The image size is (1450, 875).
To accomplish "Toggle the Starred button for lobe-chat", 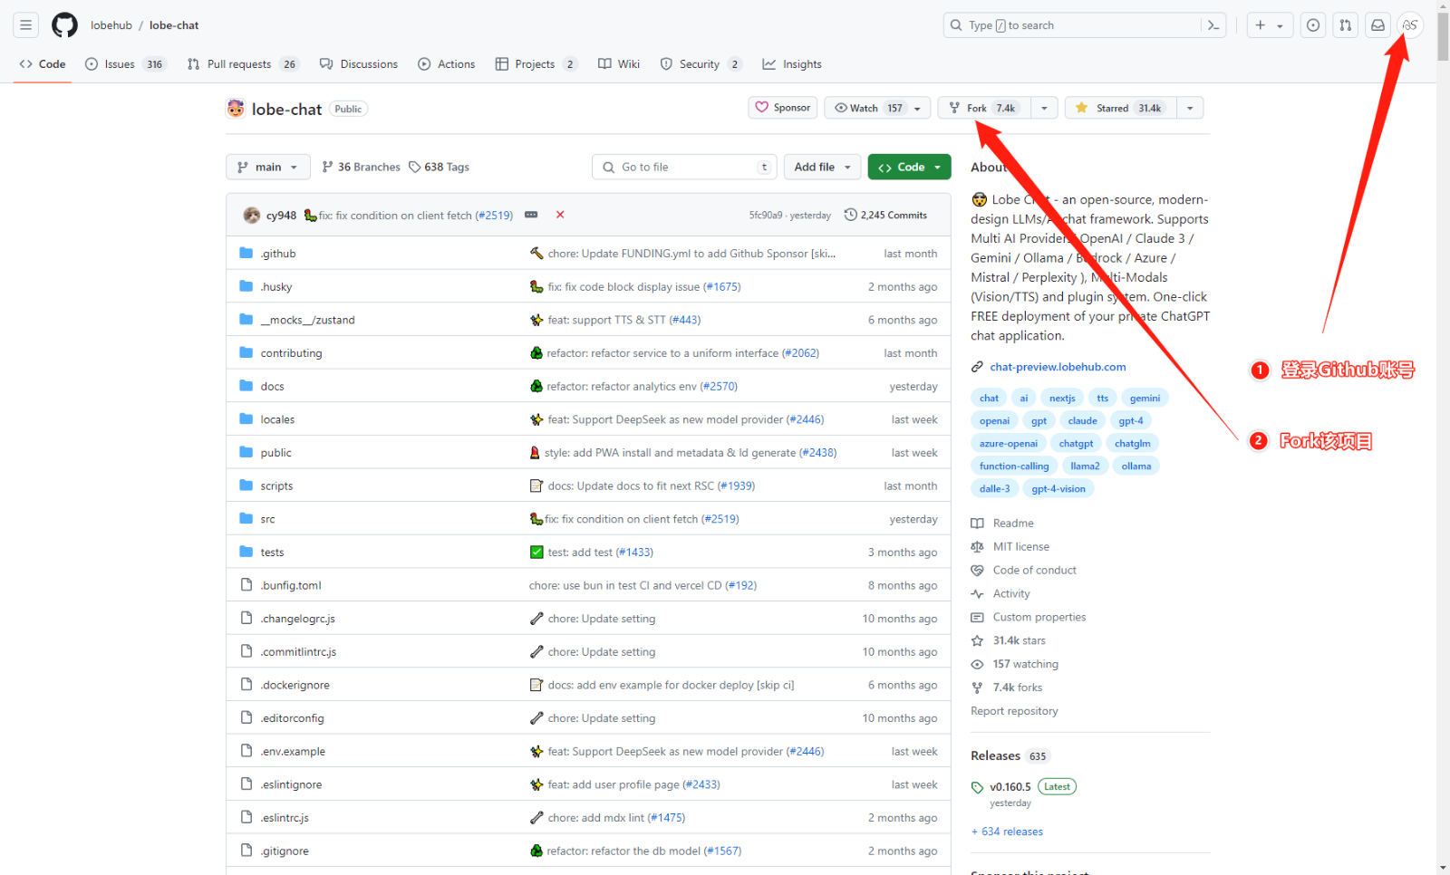I will (x=1120, y=108).
